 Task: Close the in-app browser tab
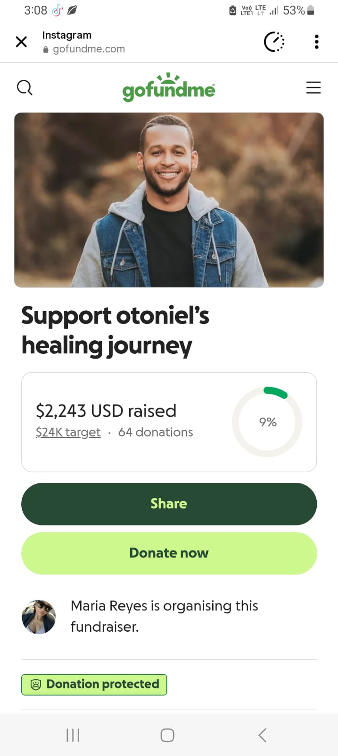21,42
